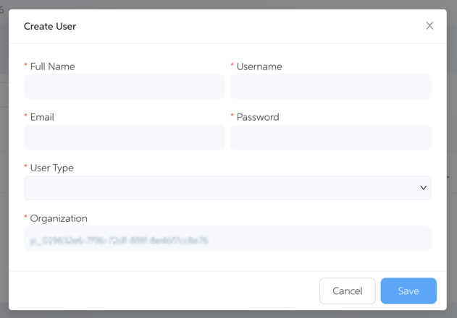
Task: Click the User Type label
Action: coord(52,168)
